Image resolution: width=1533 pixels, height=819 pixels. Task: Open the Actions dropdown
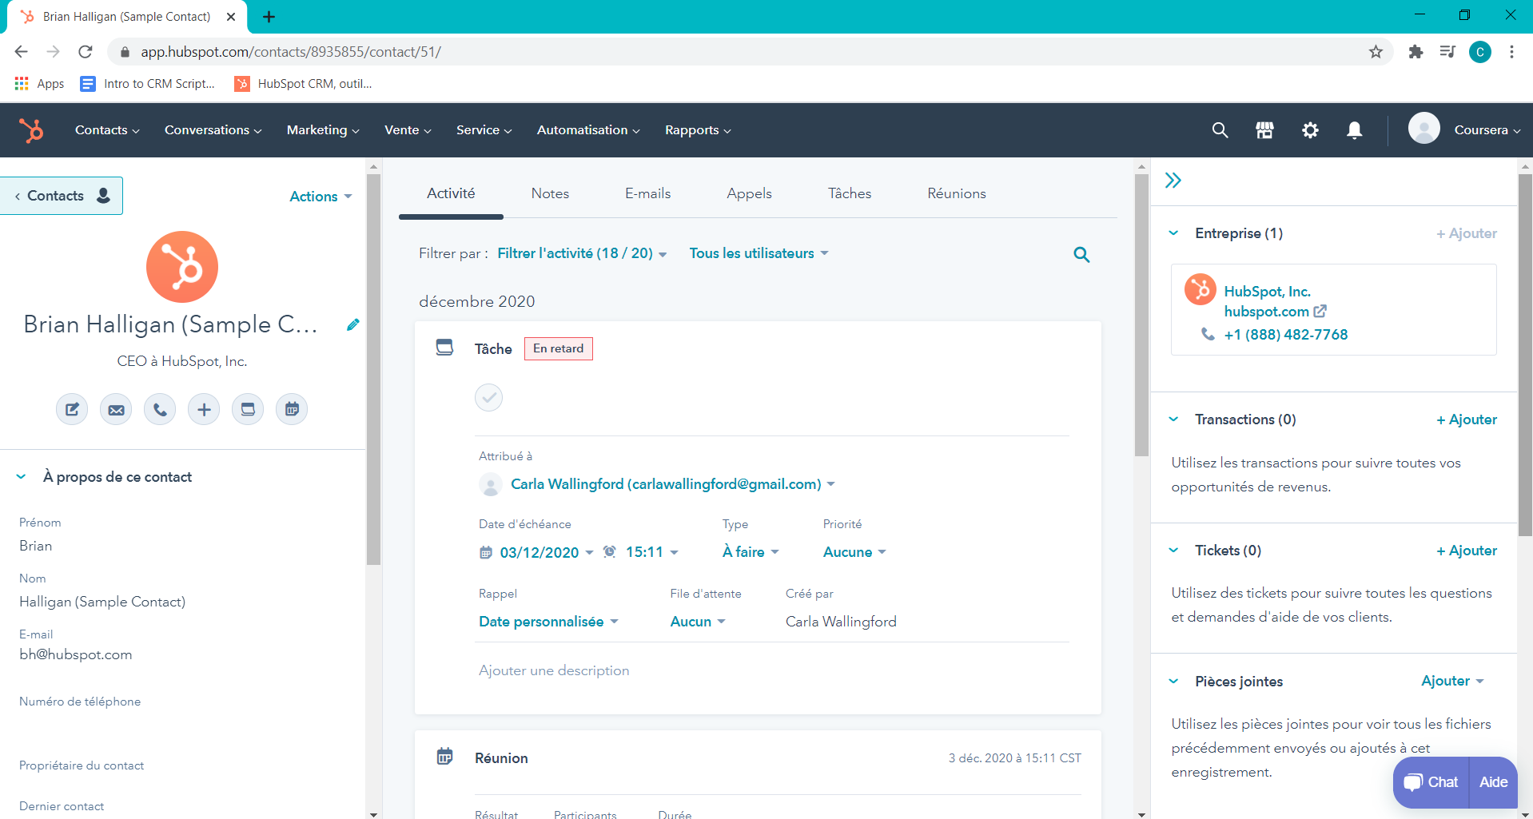[x=321, y=197]
